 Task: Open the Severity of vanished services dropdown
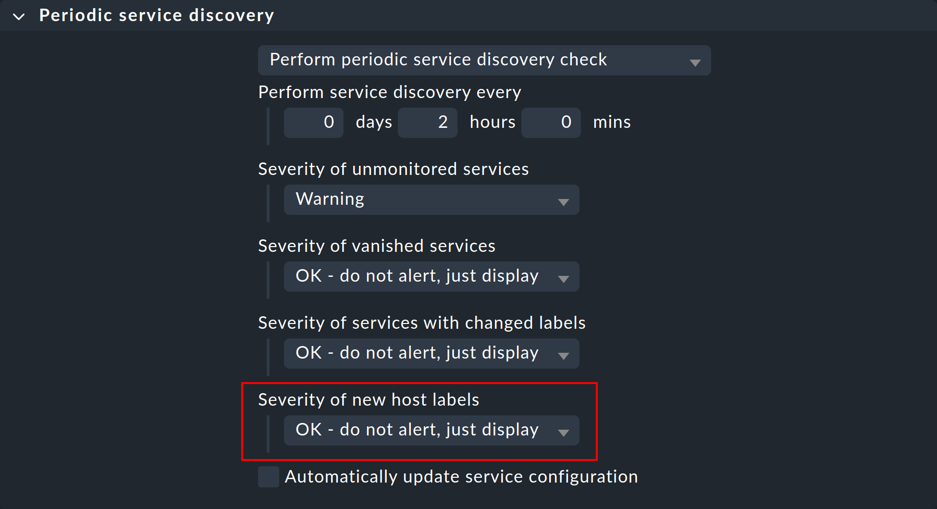[430, 276]
